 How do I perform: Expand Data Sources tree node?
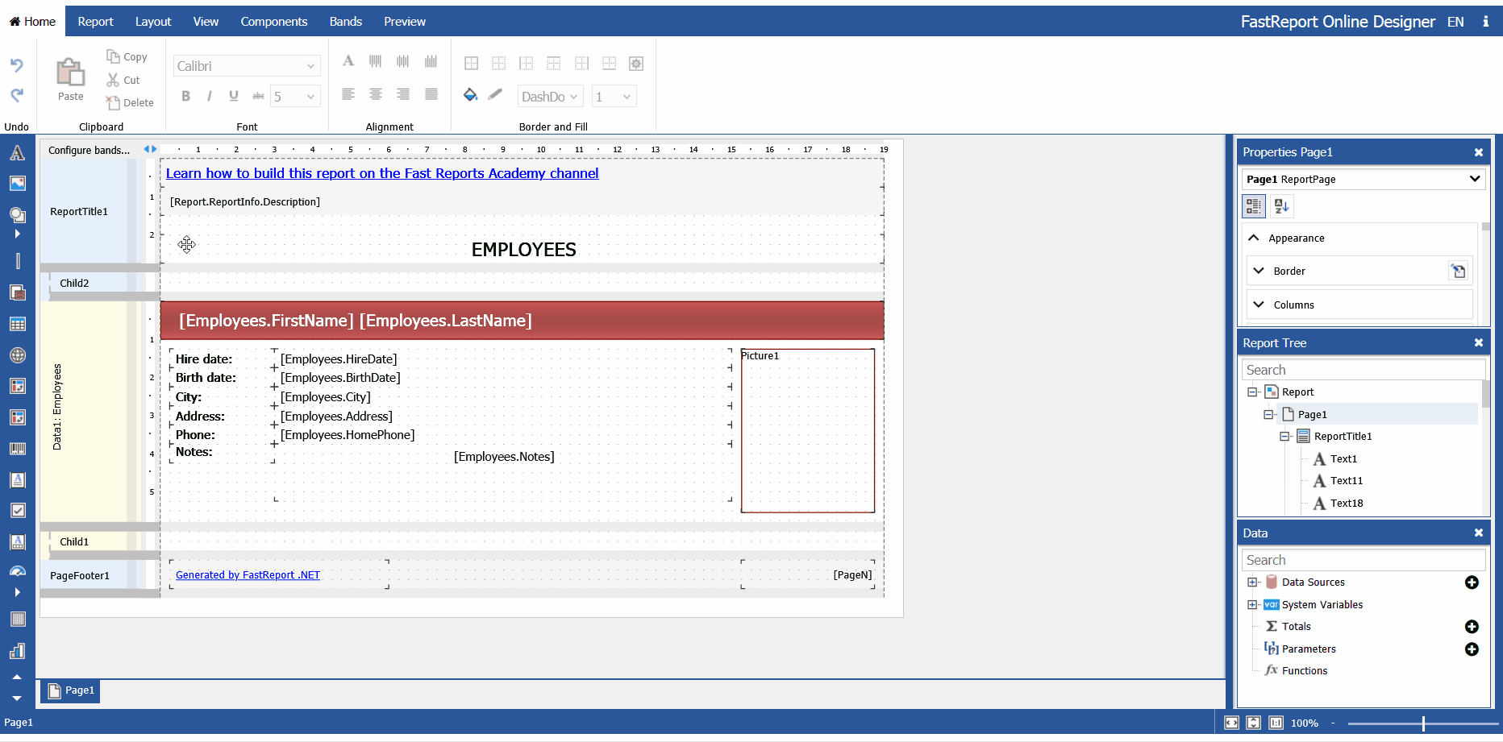click(1252, 582)
